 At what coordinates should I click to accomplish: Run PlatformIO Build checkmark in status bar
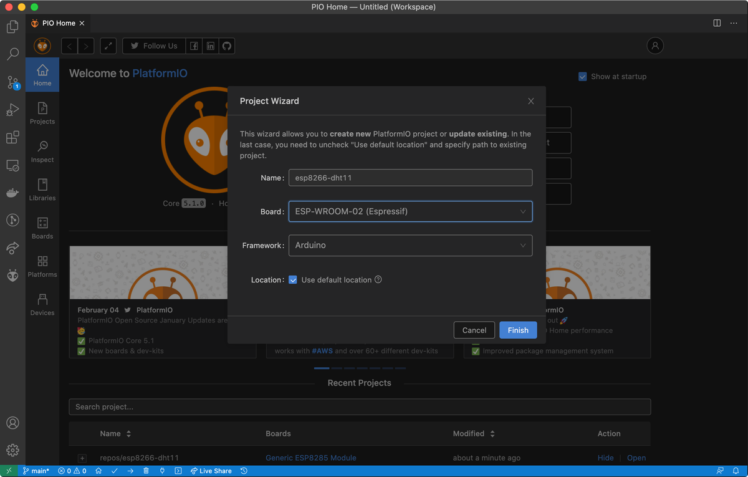115,471
